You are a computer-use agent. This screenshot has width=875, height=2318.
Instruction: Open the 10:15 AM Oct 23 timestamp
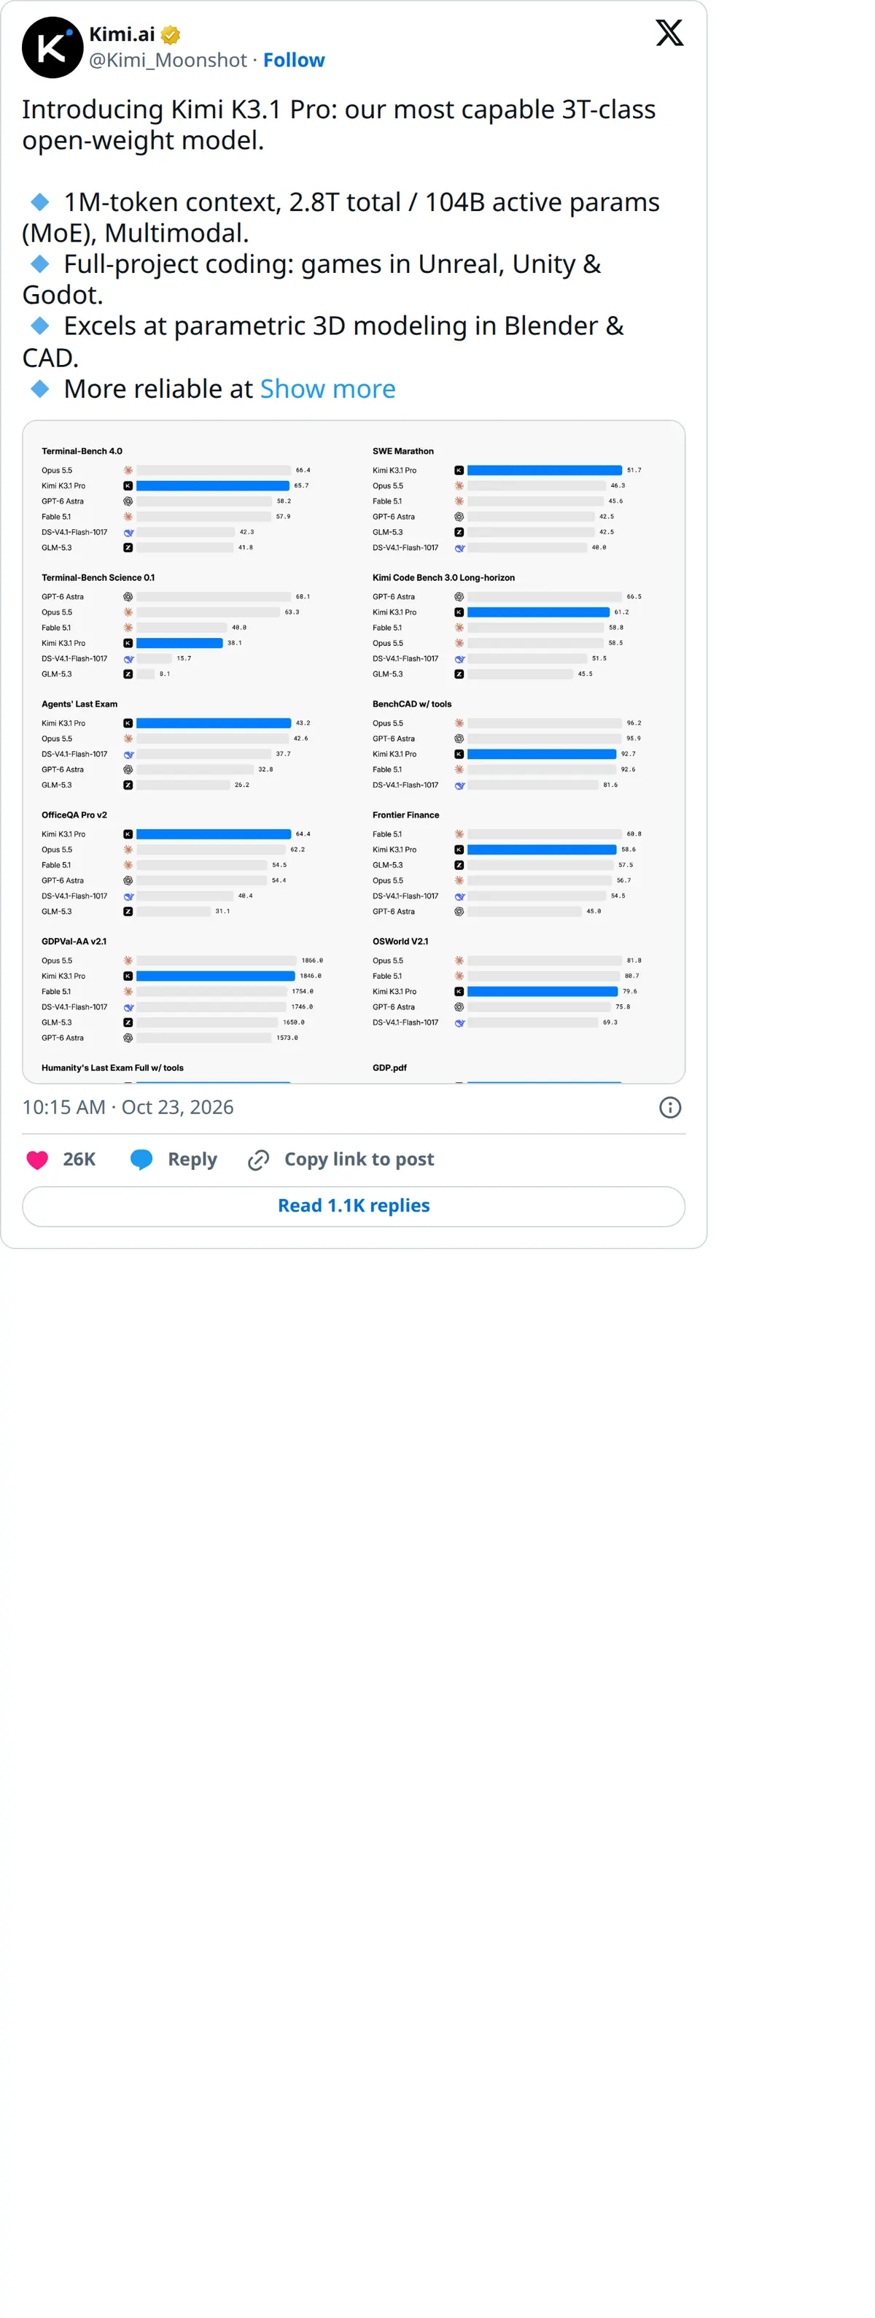coord(128,1106)
